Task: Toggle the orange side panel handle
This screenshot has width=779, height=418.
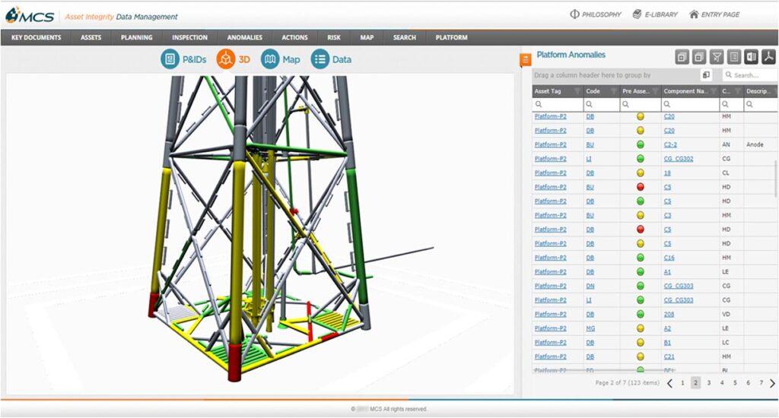Action: click(525, 60)
